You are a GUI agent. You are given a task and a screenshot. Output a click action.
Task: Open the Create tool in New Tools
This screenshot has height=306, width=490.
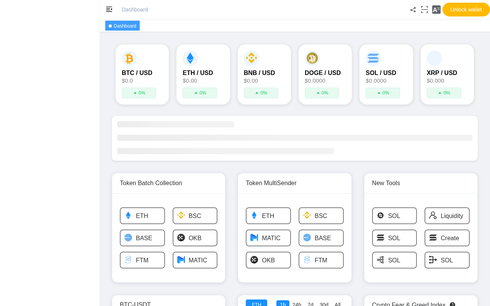447,238
